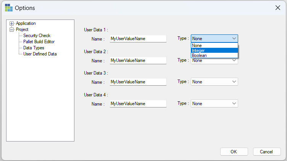
Task: Open the User Data 4 Type dropdown
Action: point(214,104)
